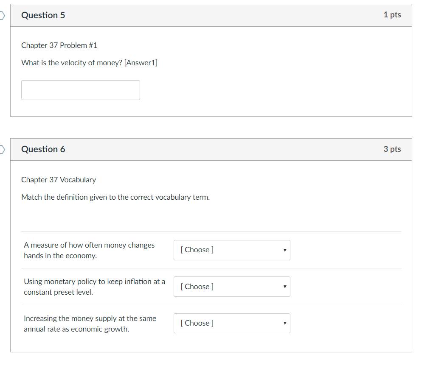The height and width of the screenshot is (371, 422).
Task: Click the 1 pts label on Question 5
Action: (392, 14)
